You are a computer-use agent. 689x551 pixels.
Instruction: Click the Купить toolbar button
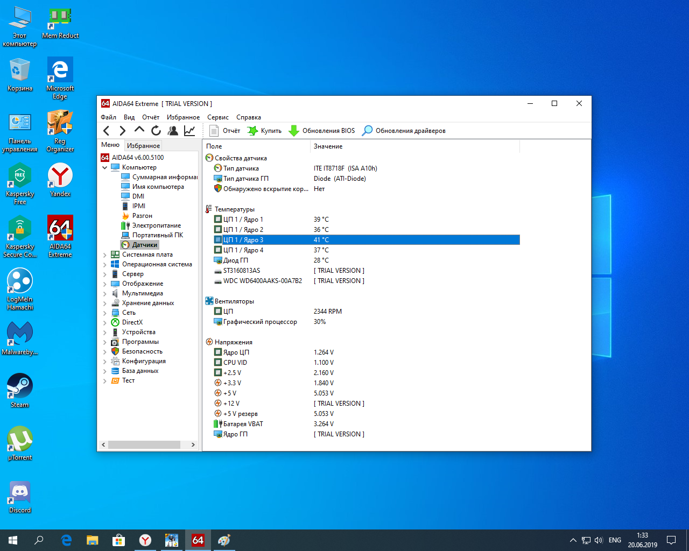(x=264, y=131)
